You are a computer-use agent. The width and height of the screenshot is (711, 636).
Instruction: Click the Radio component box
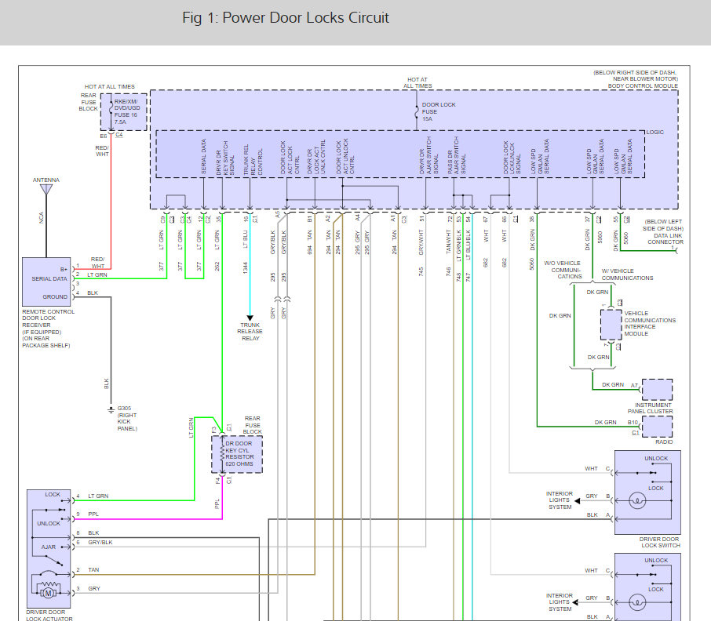pos(657,427)
